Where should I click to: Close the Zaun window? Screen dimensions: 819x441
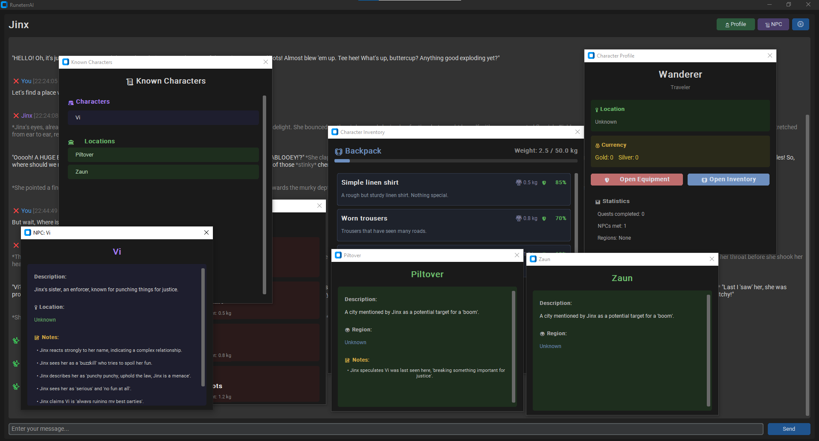712,259
